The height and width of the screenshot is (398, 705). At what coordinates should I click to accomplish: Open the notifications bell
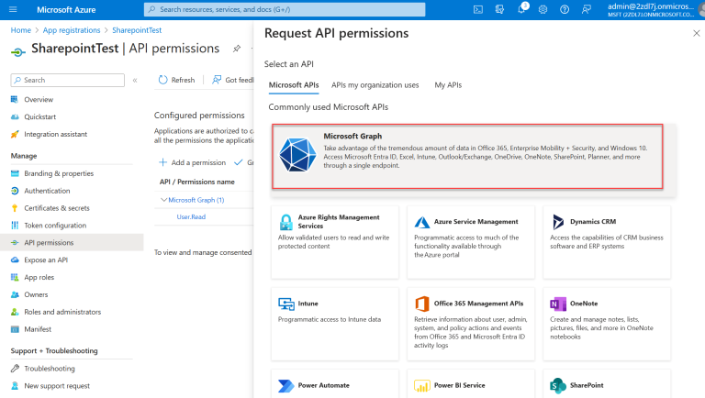tap(522, 9)
